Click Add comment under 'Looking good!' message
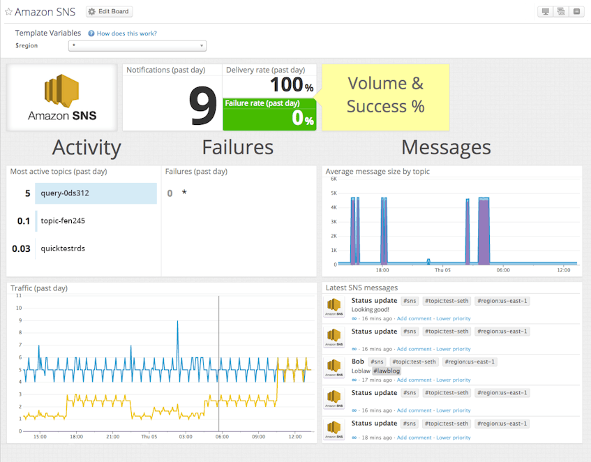 [x=414, y=319]
